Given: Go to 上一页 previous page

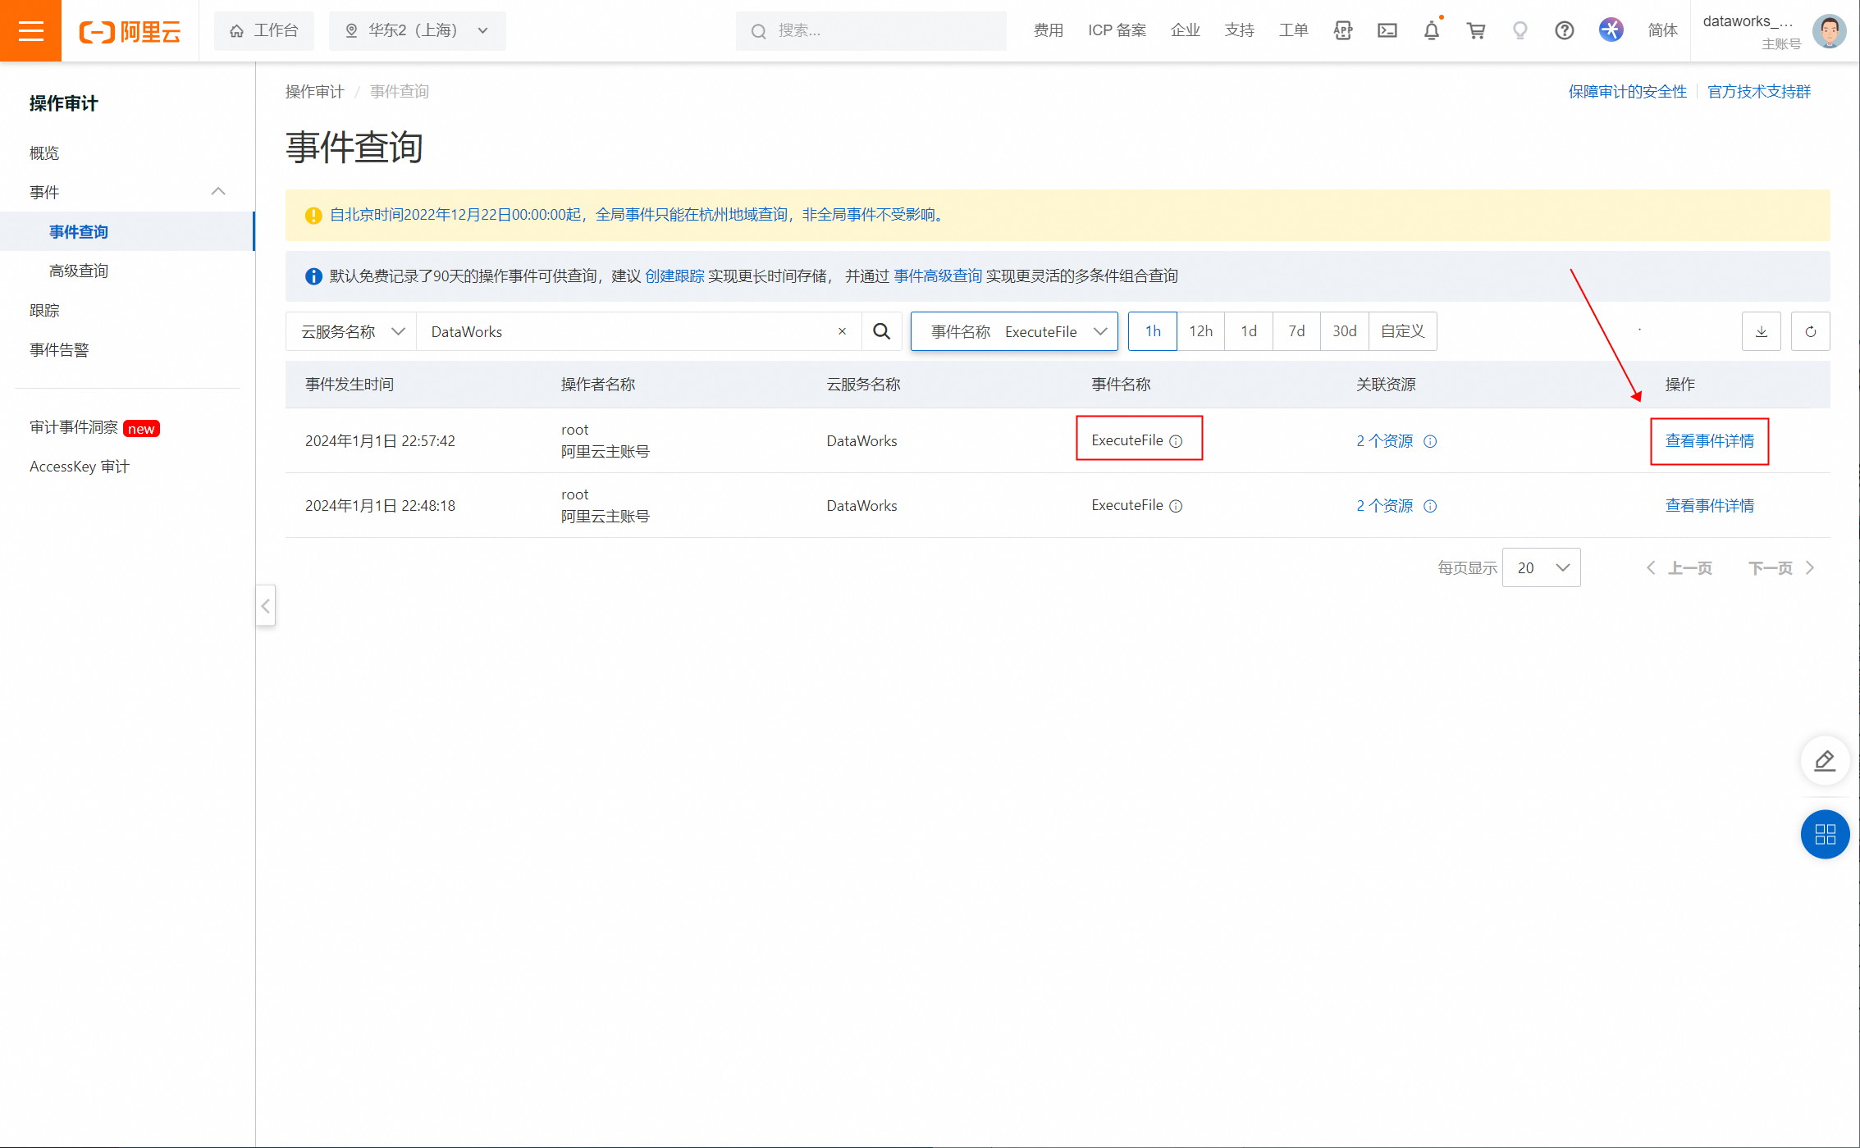Looking at the screenshot, I should click(1679, 568).
